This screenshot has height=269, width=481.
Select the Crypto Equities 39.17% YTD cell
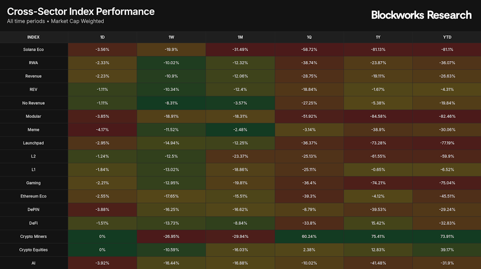point(447,250)
